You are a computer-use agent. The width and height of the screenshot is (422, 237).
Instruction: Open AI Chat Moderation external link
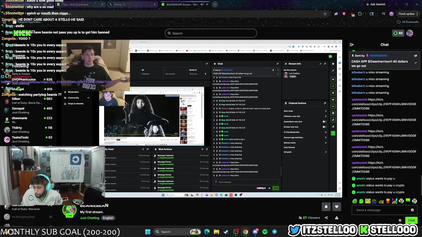tap(326, 132)
